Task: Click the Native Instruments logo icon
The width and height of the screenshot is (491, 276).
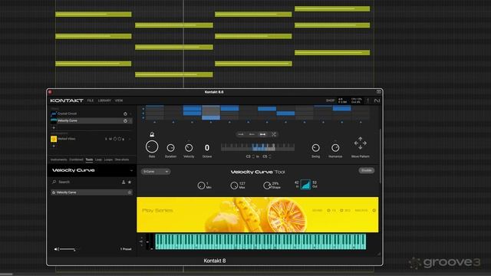Action: [377, 100]
